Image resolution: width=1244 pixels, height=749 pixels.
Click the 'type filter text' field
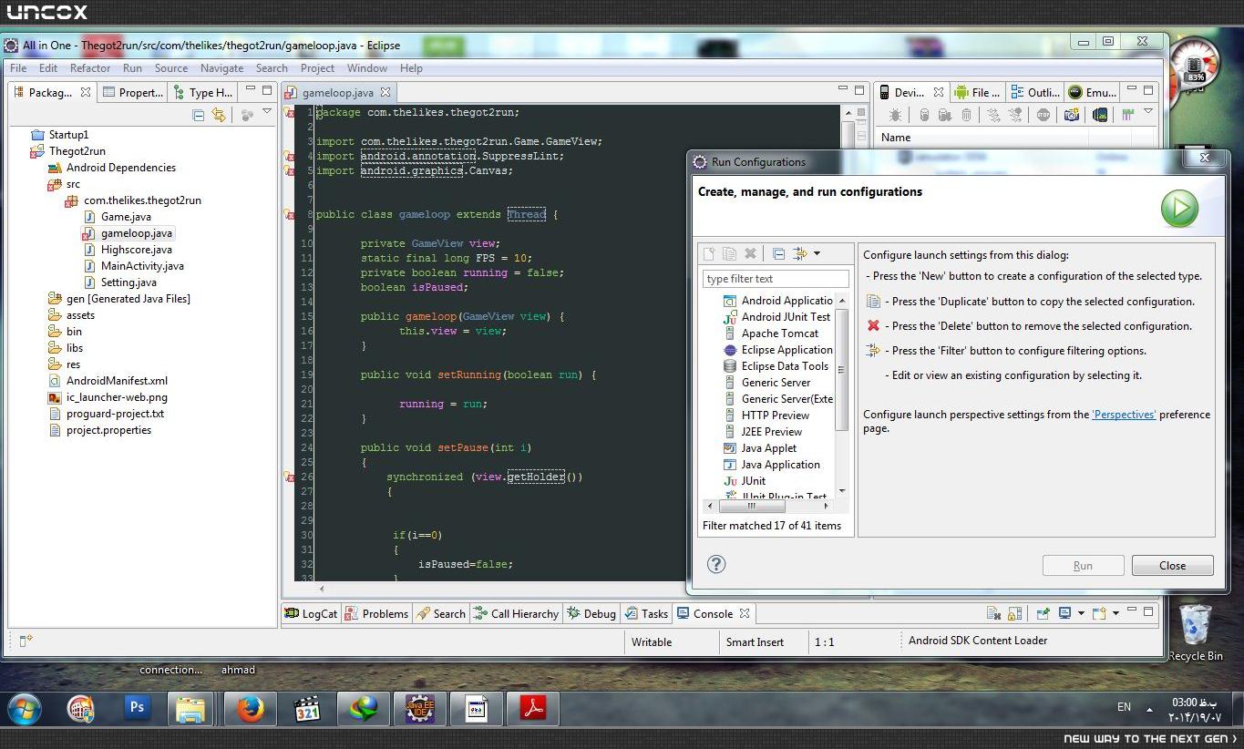[776, 279]
